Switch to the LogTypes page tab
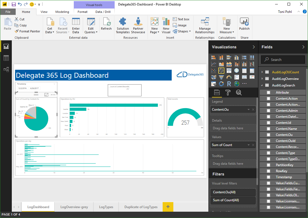308x218 pixels. coord(106,207)
